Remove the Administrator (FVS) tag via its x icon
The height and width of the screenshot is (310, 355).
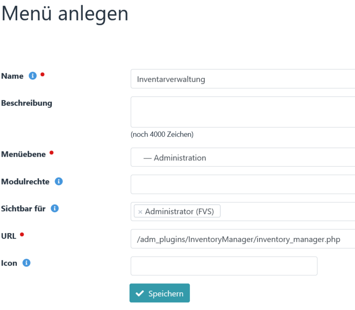(x=140, y=211)
